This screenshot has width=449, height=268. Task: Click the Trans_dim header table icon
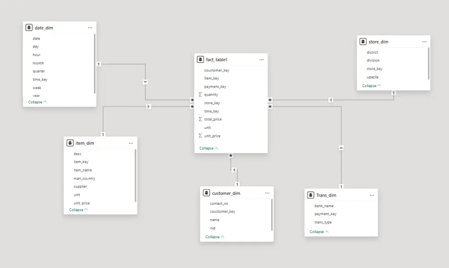(x=311, y=195)
